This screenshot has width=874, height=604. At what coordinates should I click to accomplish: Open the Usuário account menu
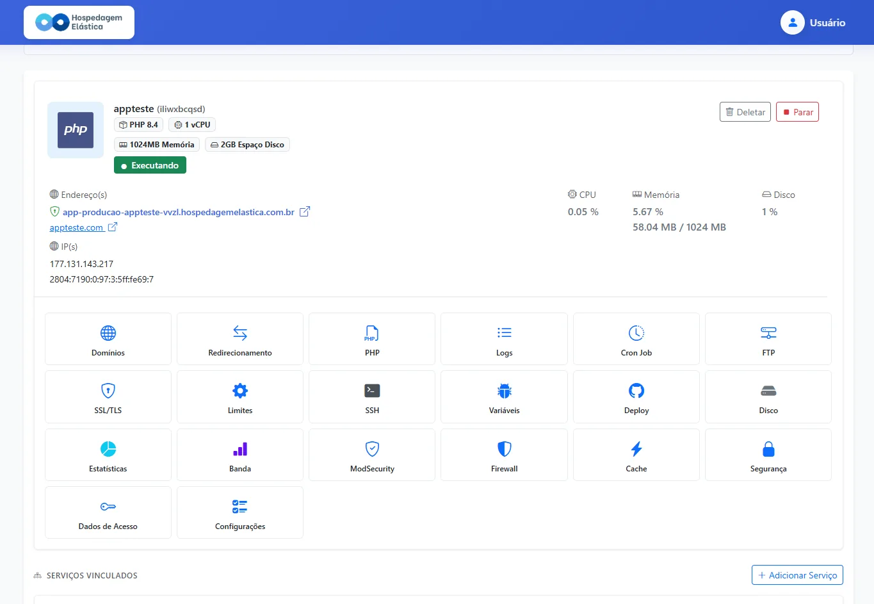[x=813, y=22]
